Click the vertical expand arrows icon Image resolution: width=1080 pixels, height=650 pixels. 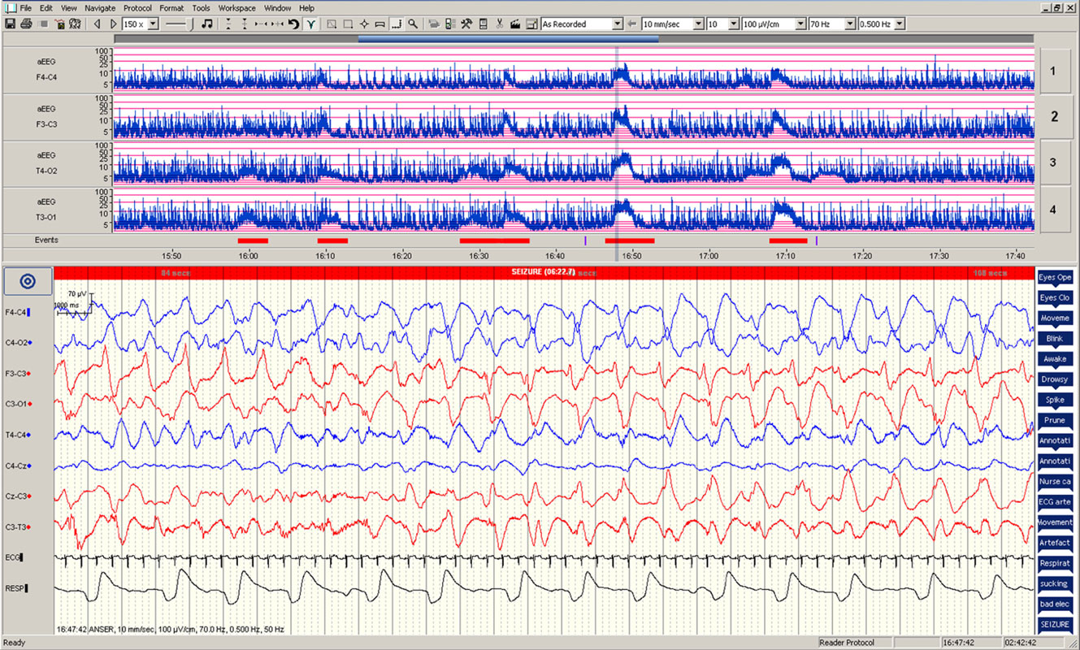point(244,24)
